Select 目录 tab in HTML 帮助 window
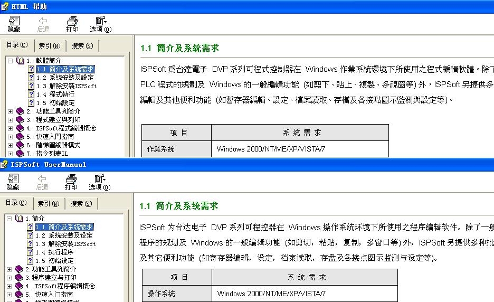Viewport: 494px width, 302px height. (17, 45)
